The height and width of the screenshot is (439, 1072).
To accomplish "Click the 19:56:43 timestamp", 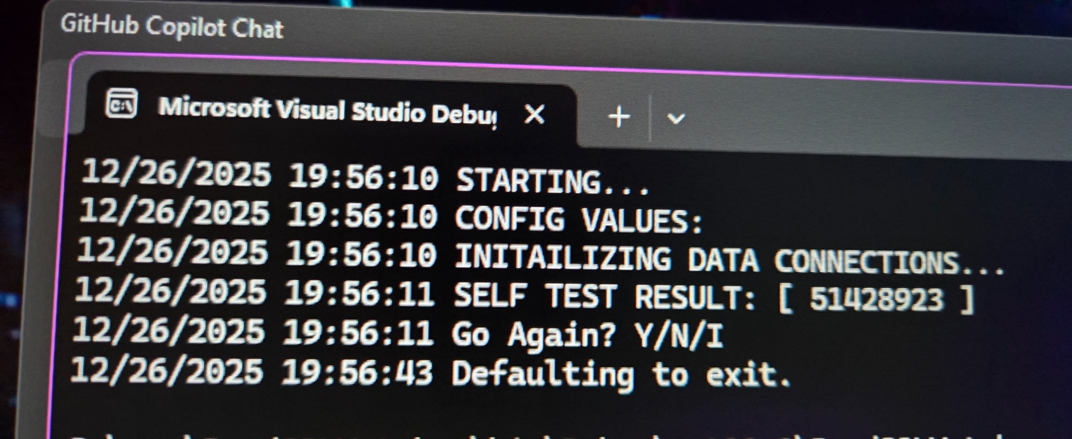I will 357,371.
